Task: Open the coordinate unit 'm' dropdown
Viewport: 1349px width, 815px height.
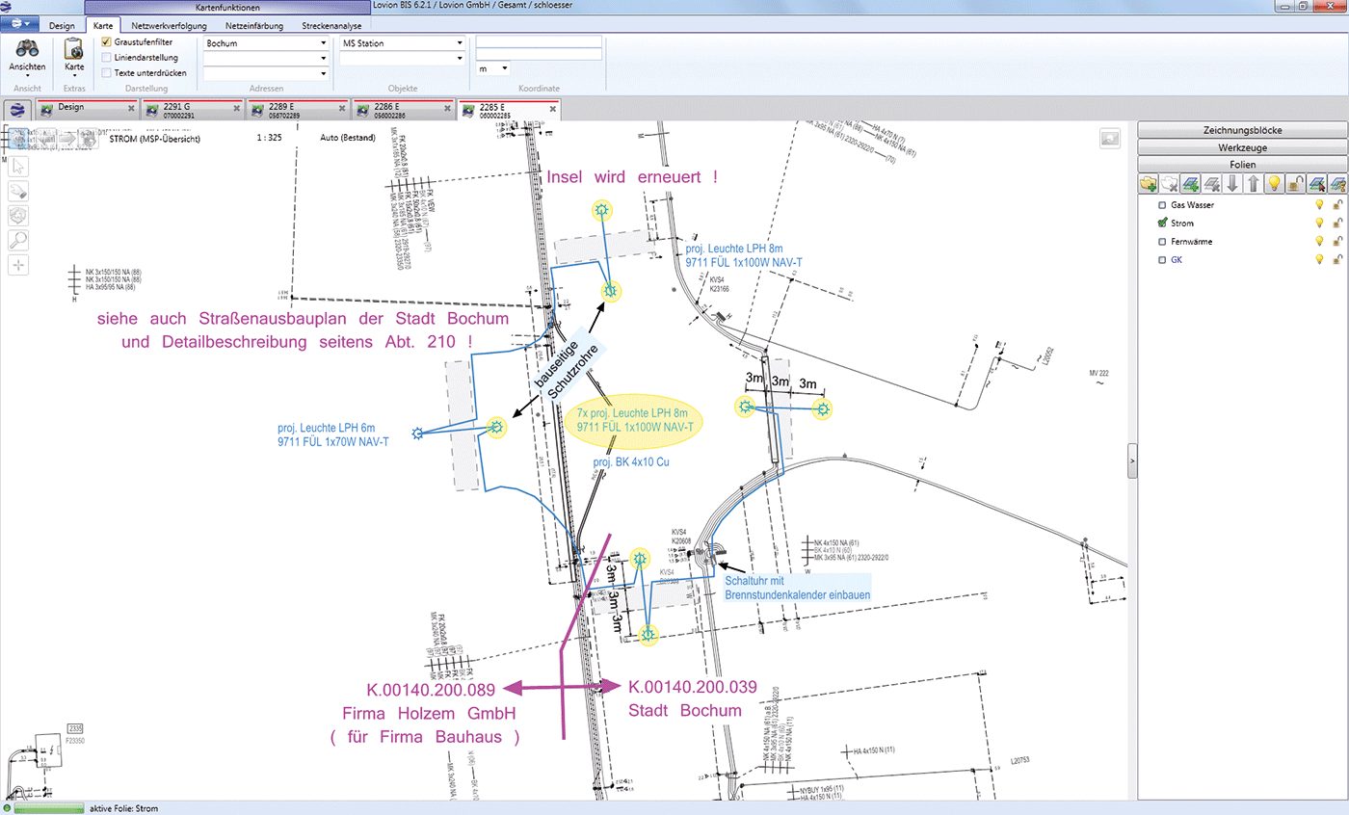Action: pyautogui.click(x=504, y=69)
